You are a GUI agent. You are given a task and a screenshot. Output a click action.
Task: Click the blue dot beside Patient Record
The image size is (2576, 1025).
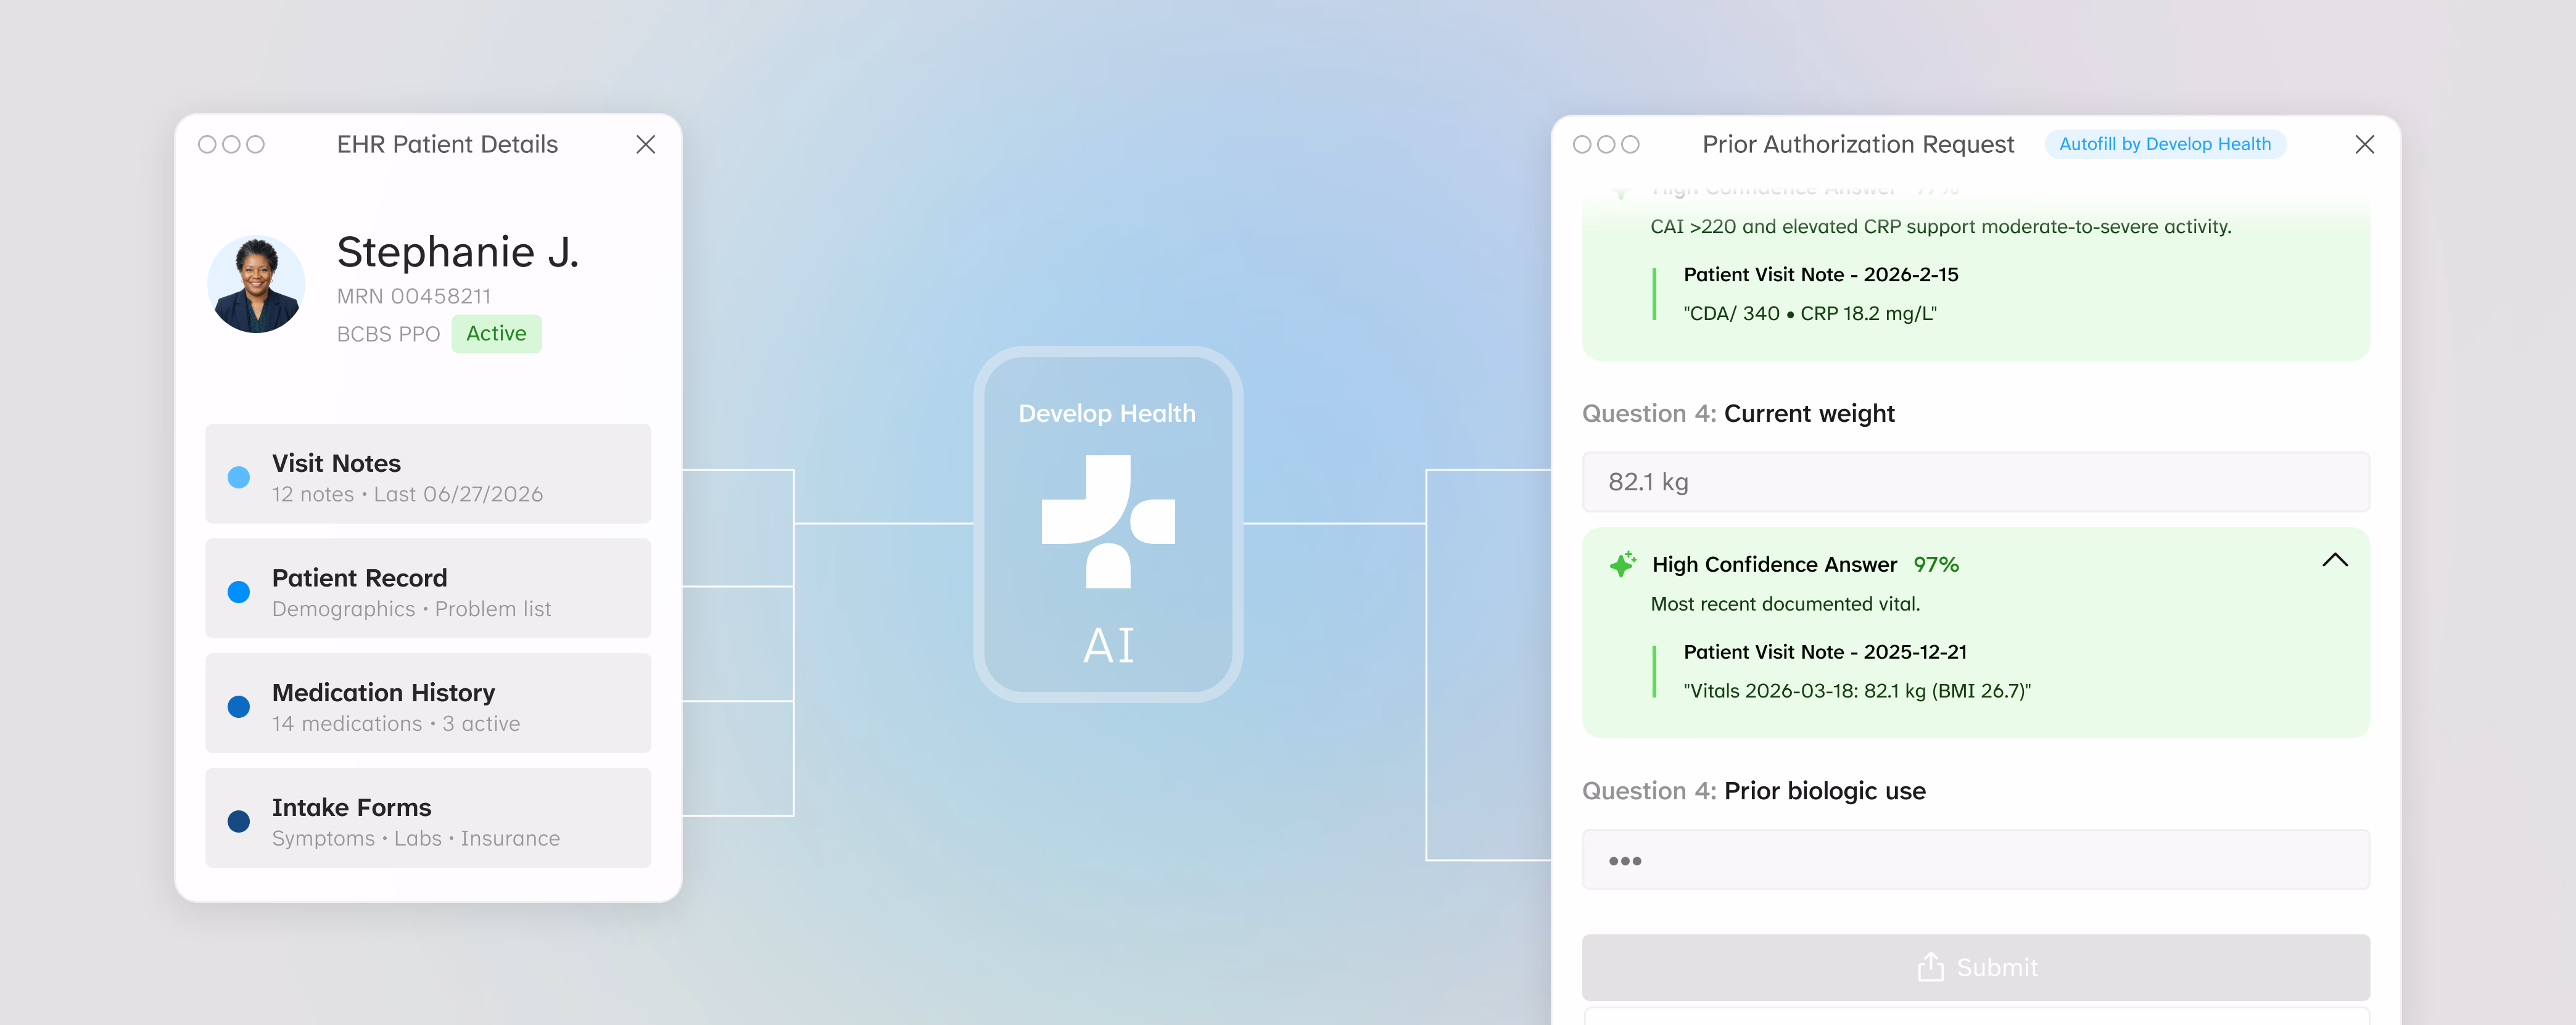point(239,592)
